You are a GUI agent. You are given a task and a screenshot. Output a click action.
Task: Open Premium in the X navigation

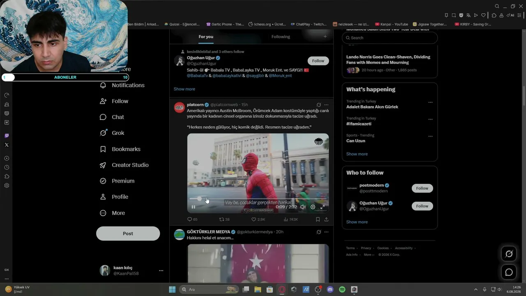117,181
